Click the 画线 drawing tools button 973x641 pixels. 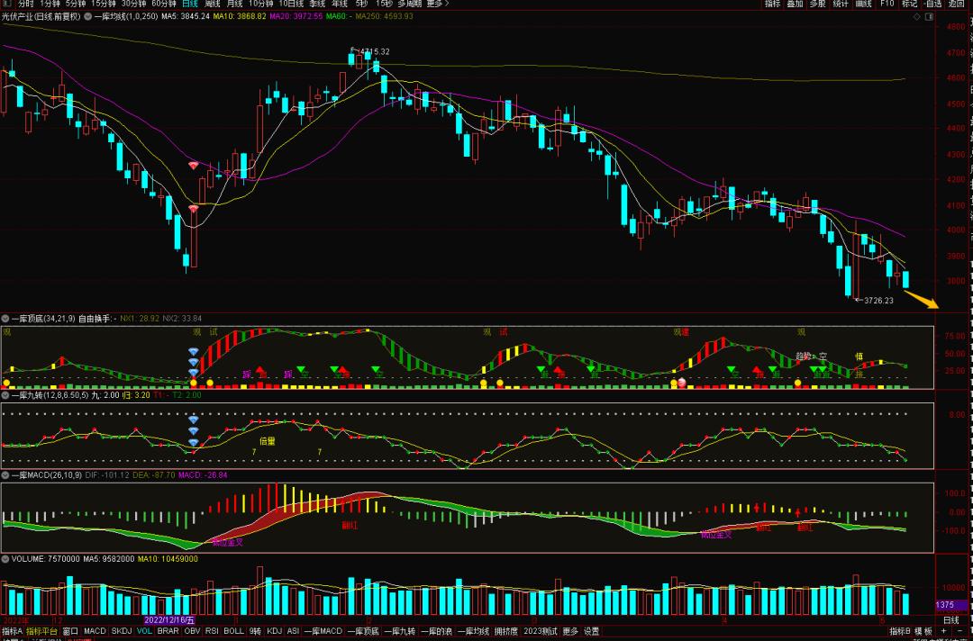tap(864, 4)
